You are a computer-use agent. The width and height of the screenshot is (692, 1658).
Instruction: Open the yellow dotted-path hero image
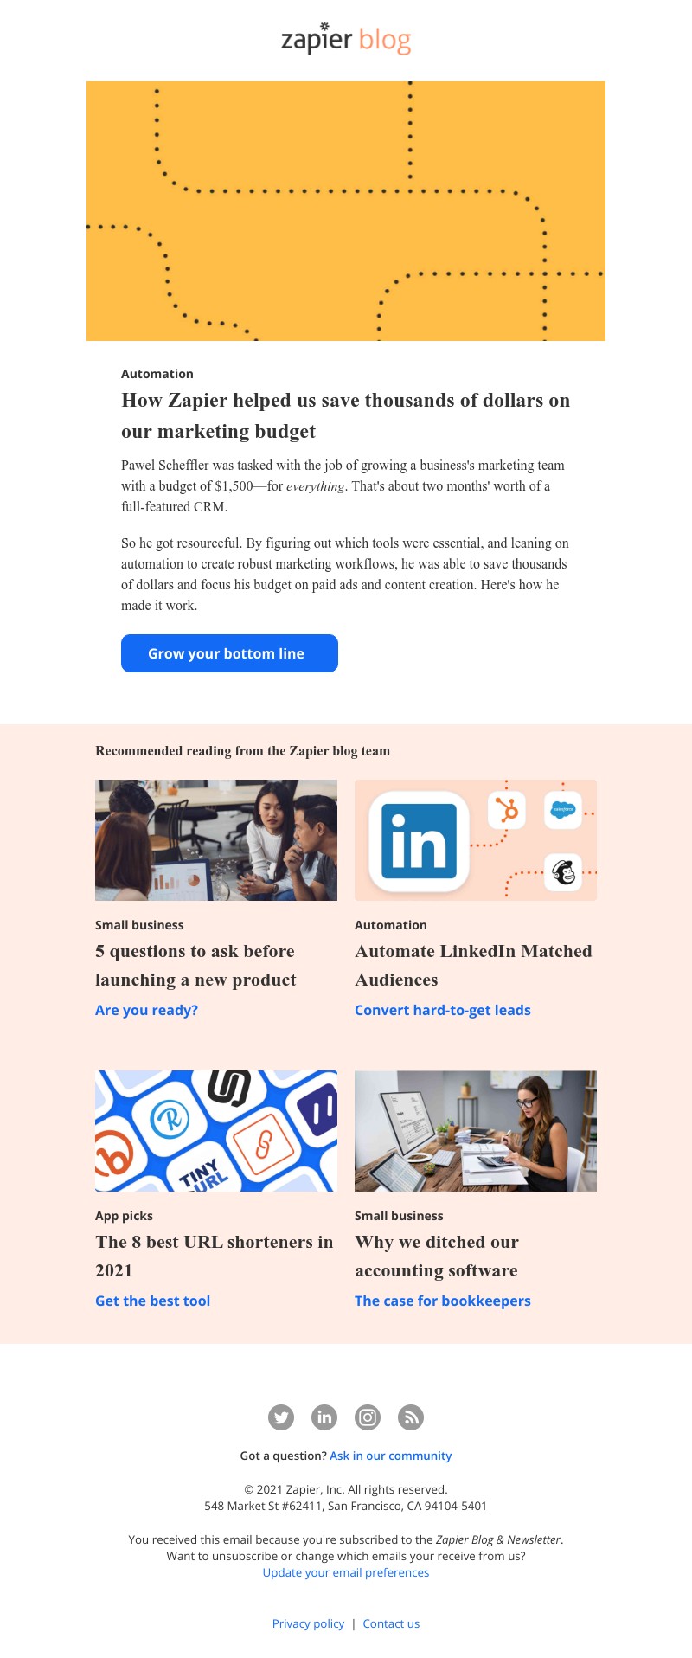(x=346, y=211)
